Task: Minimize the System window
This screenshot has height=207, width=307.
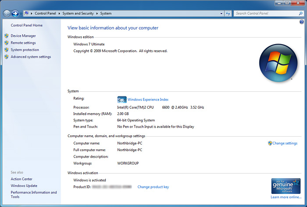Action: [x=279, y=3]
